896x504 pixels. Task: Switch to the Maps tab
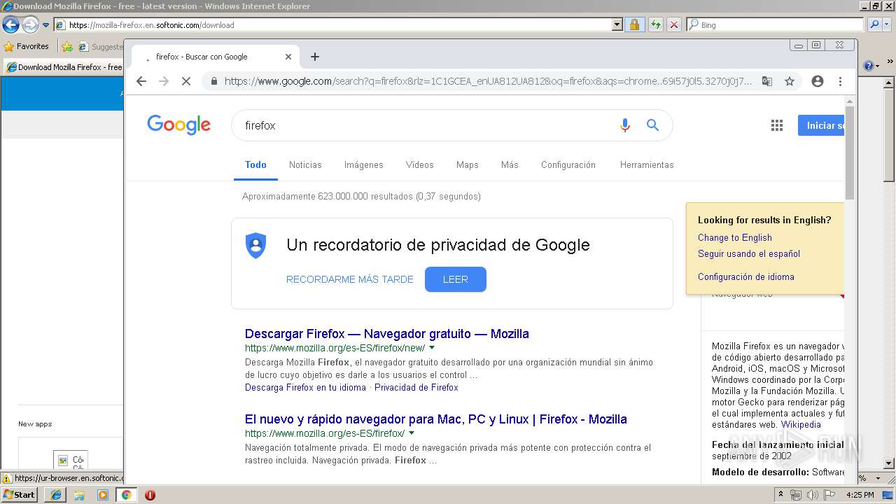(467, 165)
